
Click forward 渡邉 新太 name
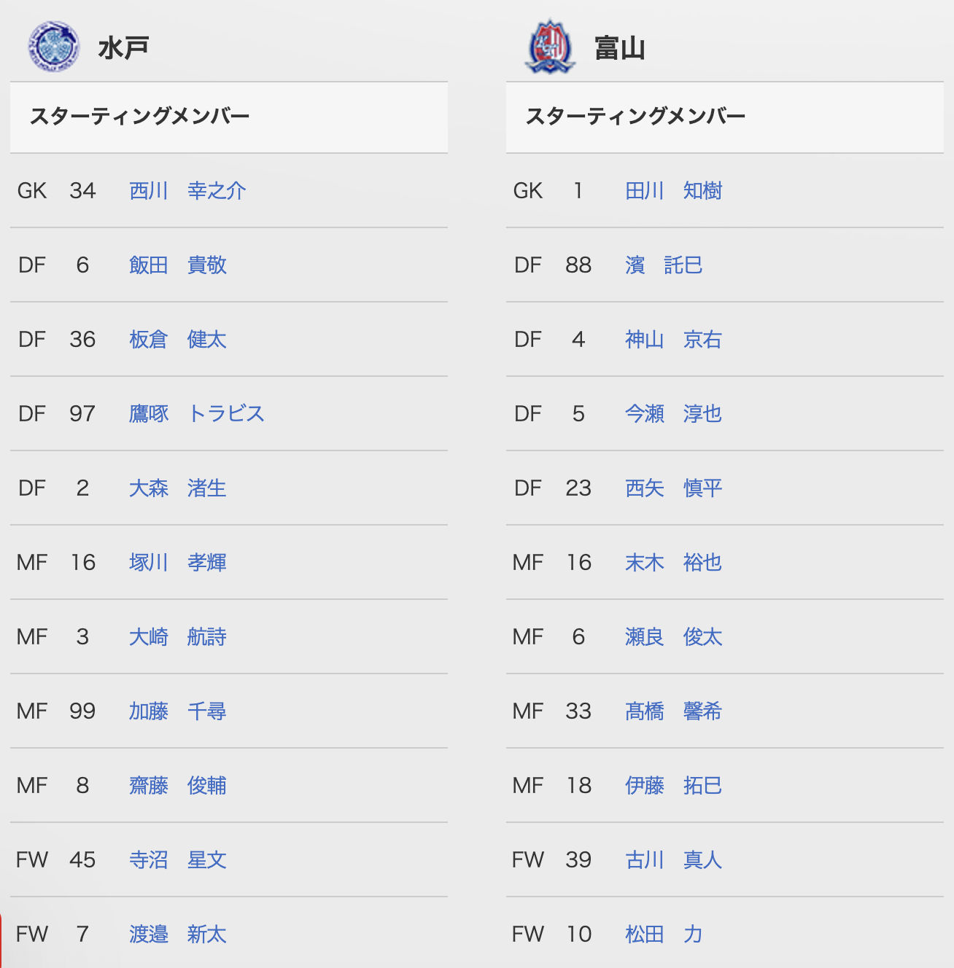(x=178, y=934)
